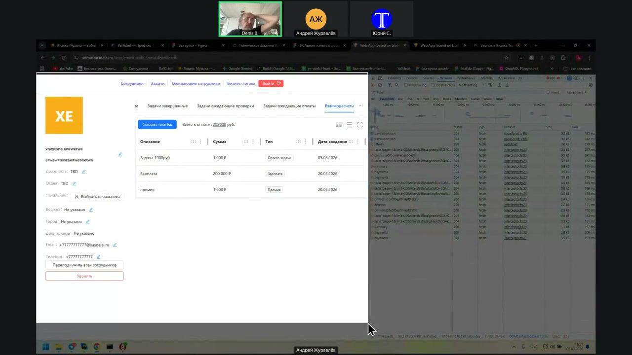
Task: Open fullscreen view of payments table
Action: point(359,125)
